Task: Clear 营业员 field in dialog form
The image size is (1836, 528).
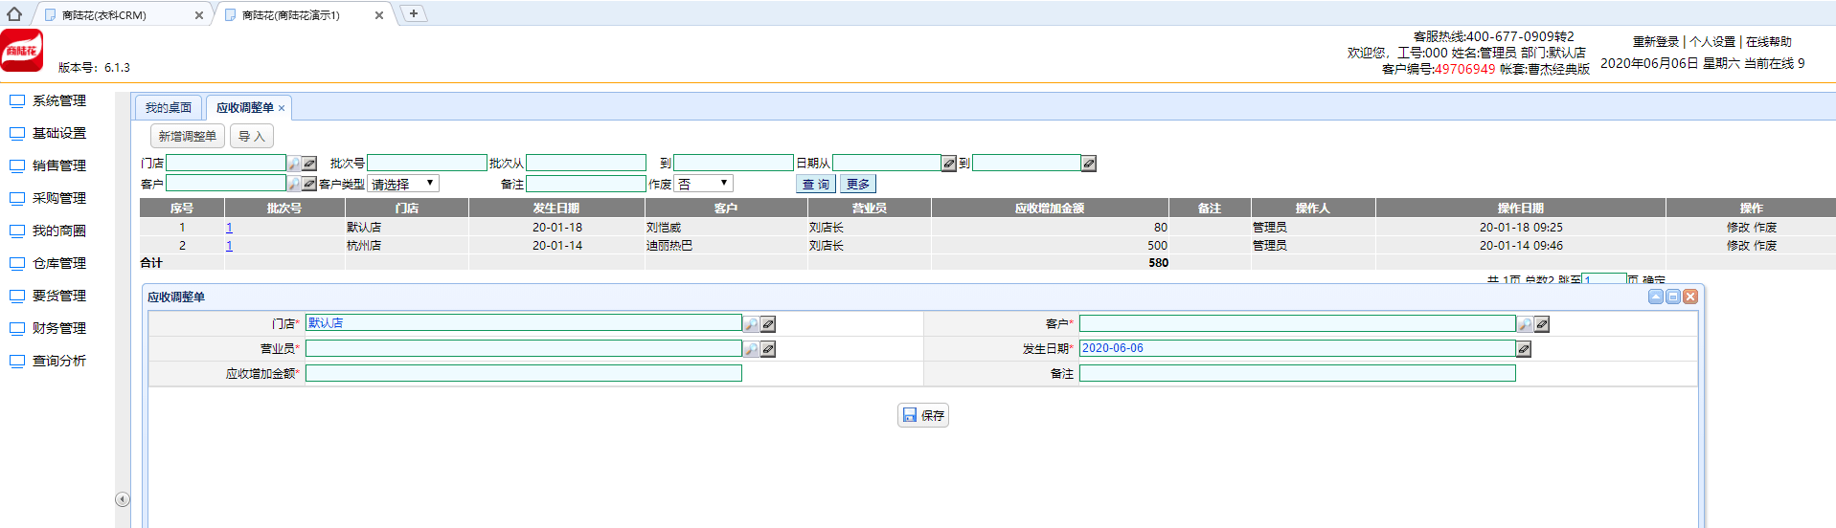Action: [768, 349]
